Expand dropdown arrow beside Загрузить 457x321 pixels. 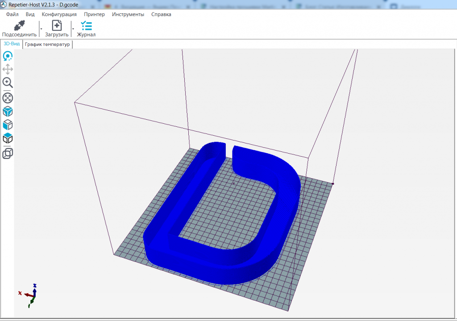73,29
